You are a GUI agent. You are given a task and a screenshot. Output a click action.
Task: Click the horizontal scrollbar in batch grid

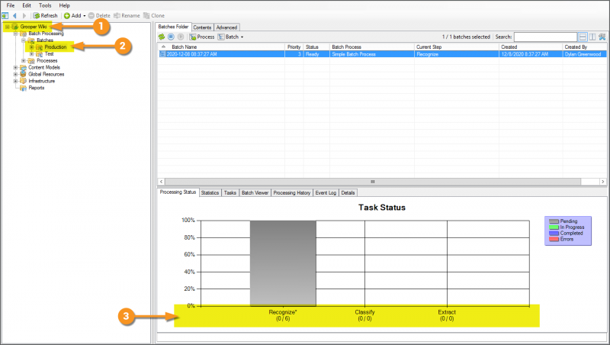[x=373, y=182]
